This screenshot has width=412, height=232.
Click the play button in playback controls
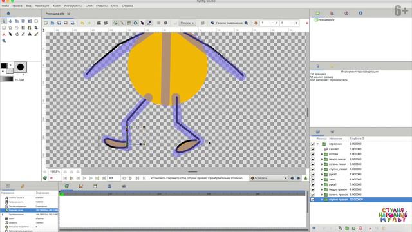[x=84, y=178]
